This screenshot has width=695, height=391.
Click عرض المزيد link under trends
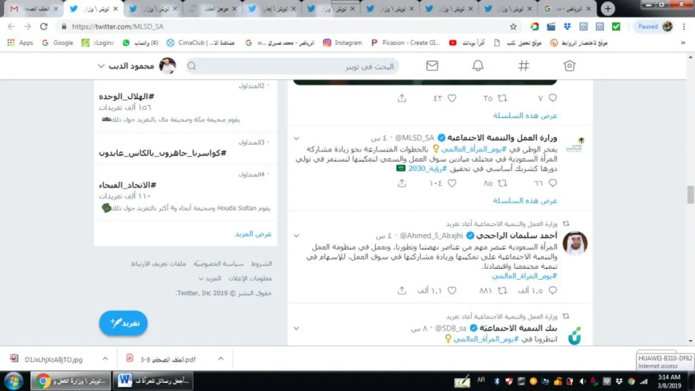tap(253, 234)
